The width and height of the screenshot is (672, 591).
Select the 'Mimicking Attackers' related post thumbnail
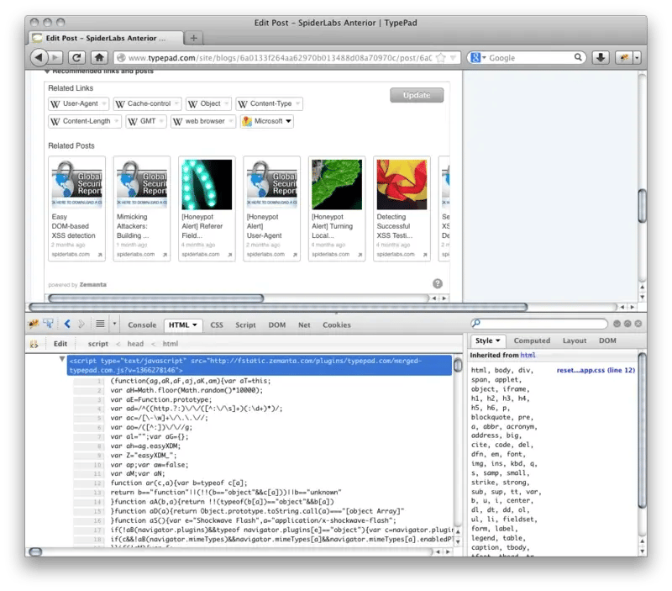pos(142,185)
